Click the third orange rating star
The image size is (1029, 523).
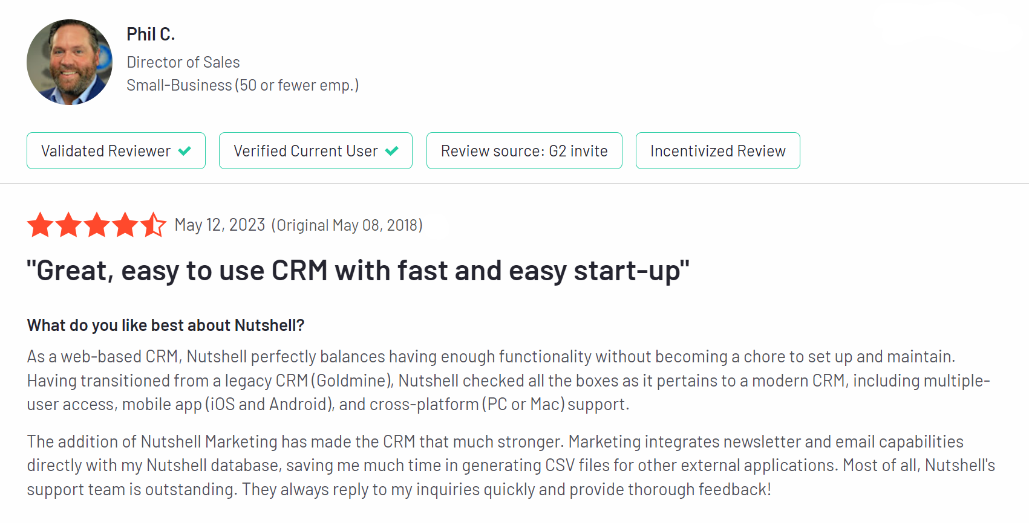point(97,225)
